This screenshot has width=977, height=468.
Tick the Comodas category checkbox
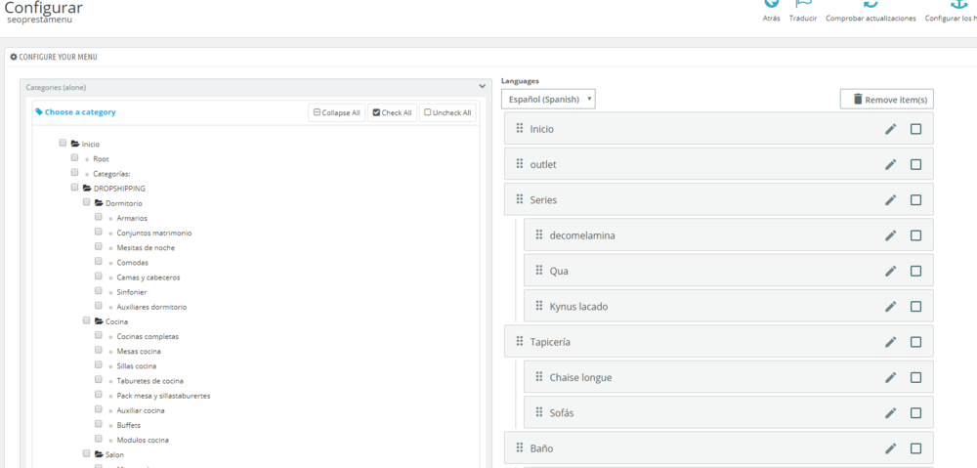click(x=99, y=261)
